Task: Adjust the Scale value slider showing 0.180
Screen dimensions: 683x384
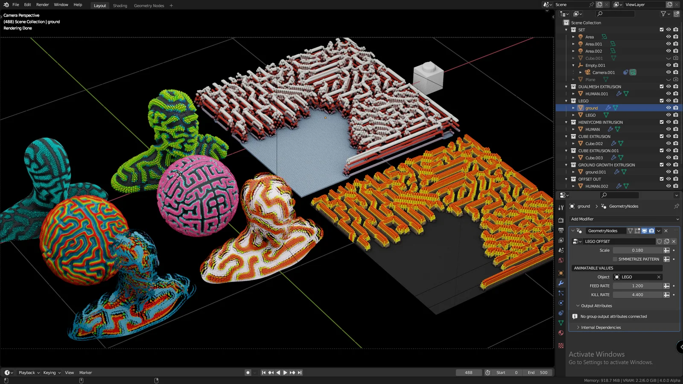Action: tap(639, 250)
